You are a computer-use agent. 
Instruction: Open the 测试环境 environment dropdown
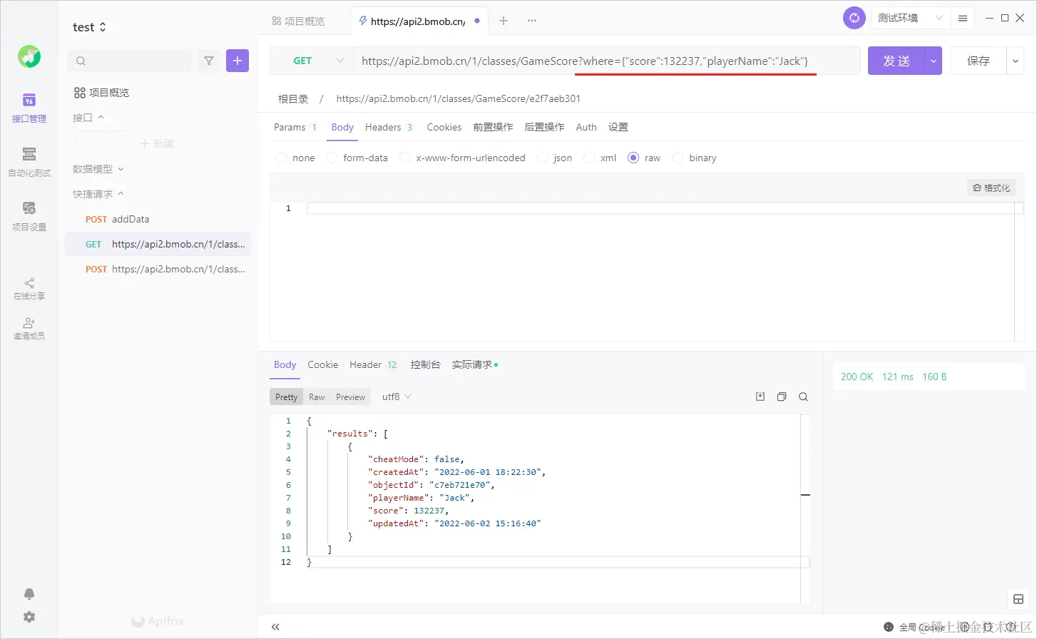[910, 18]
